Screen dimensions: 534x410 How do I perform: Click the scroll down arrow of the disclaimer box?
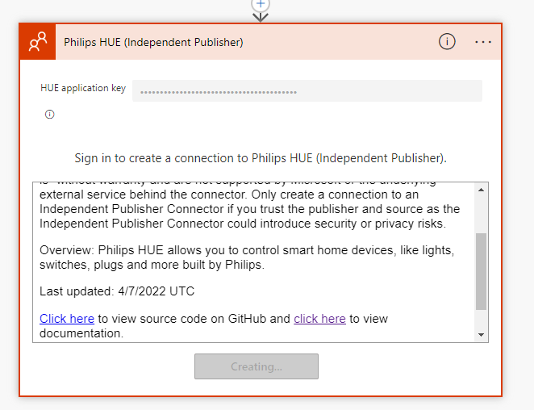coord(482,334)
